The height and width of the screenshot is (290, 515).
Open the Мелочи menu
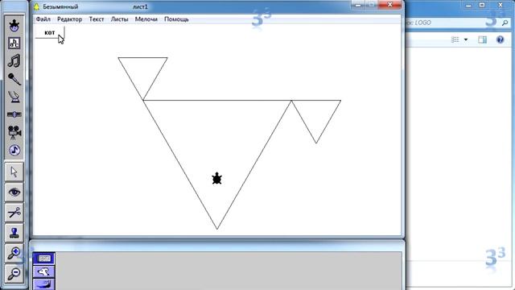coord(146,19)
